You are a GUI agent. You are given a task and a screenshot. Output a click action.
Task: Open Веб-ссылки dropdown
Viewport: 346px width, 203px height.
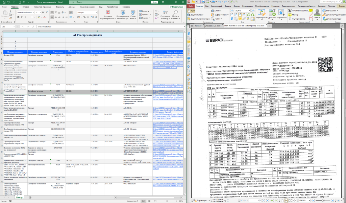tap(330, 10)
